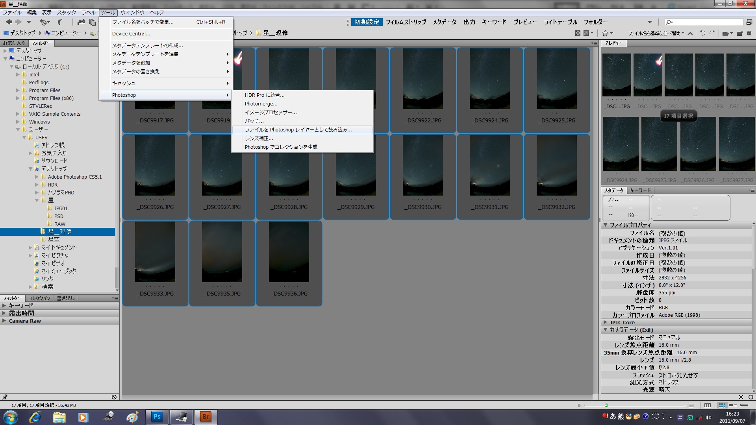Click the lock thumbnail grid icon
Viewport: 756px width, 425px height.
[708, 405]
